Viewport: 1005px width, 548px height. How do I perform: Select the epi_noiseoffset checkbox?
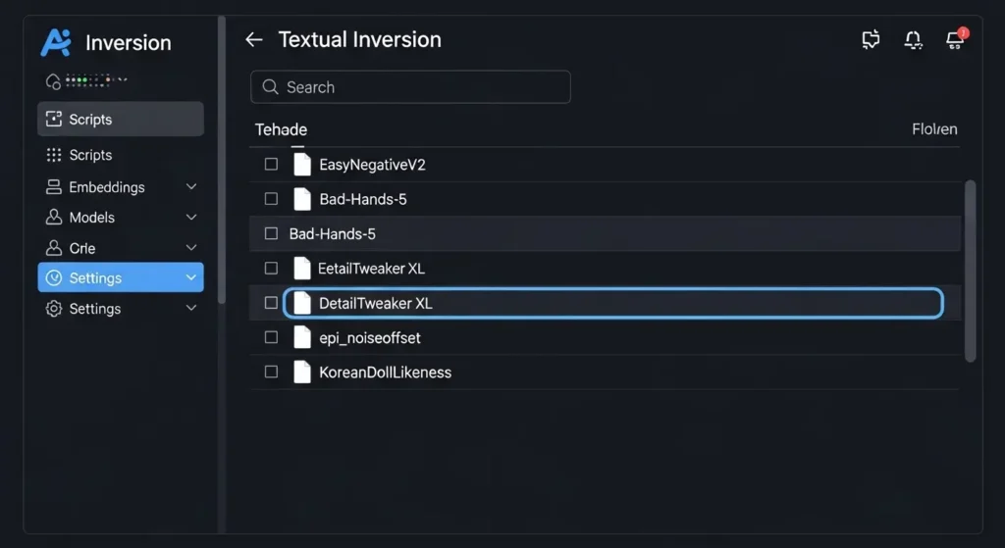pyautogui.click(x=272, y=338)
